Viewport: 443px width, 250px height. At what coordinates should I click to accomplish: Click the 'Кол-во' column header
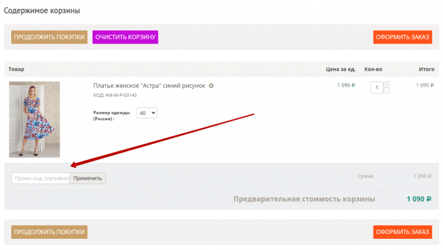tap(373, 70)
